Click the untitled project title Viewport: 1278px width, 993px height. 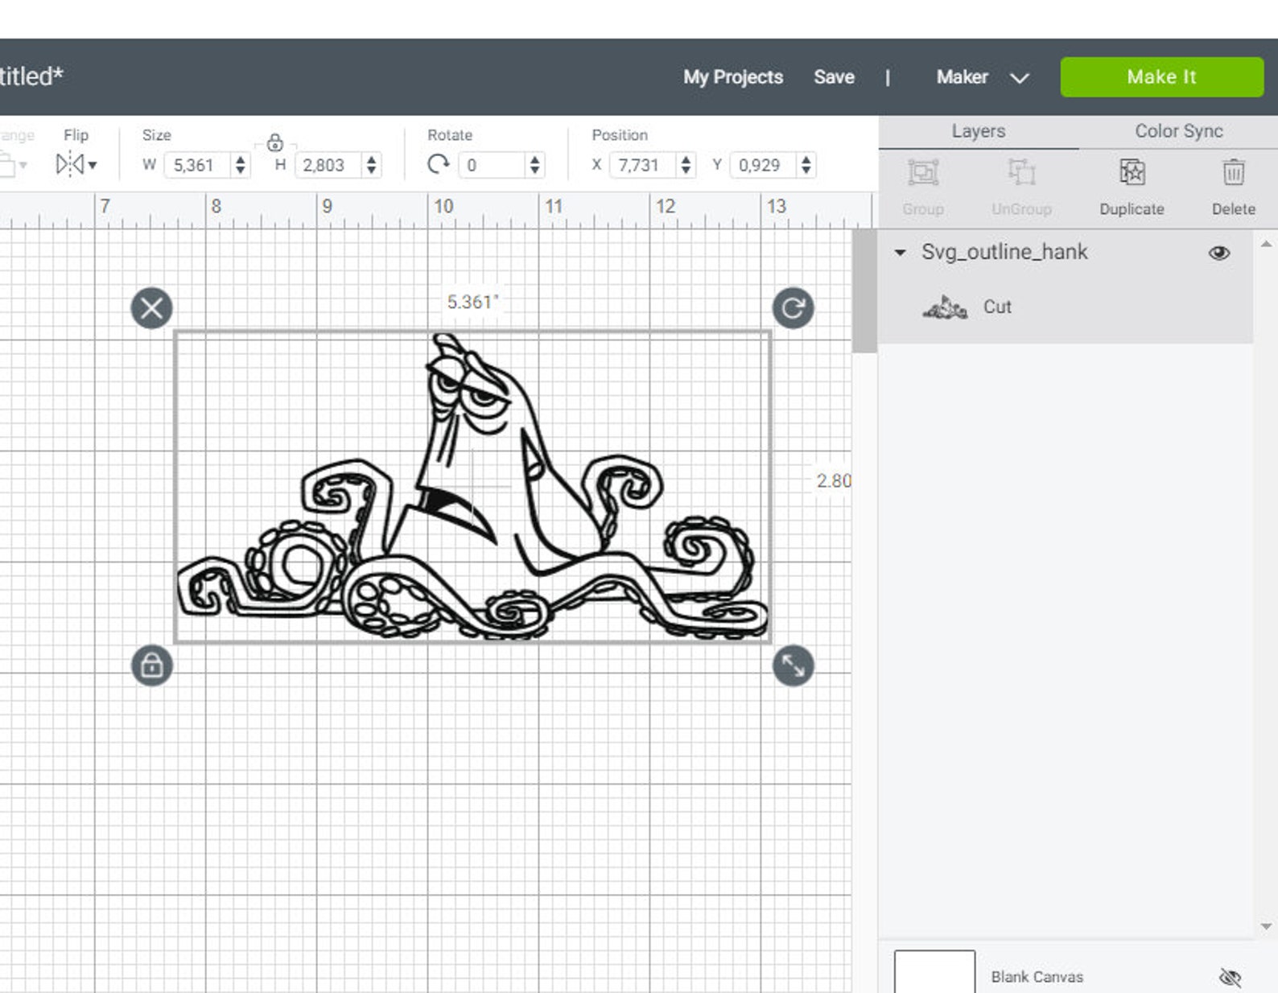(31, 76)
